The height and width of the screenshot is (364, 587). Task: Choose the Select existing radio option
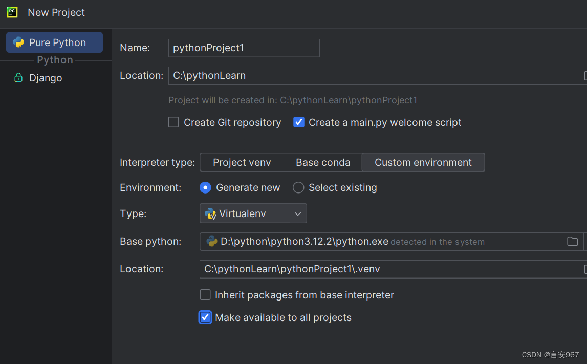click(298, 187)
